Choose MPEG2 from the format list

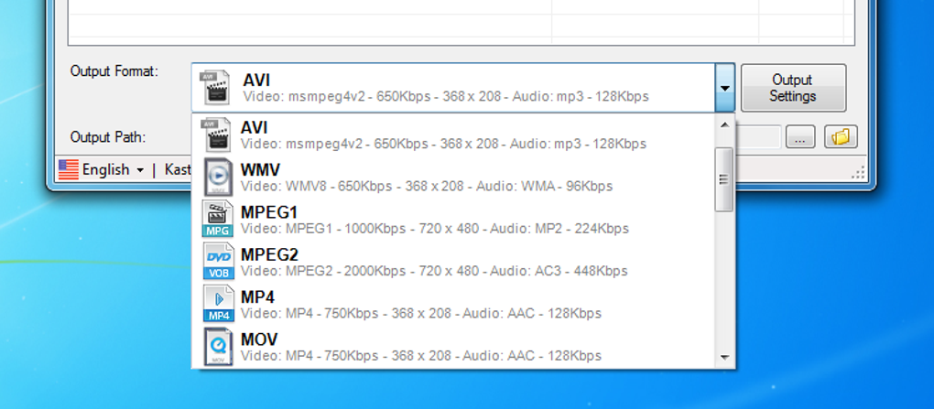[453, 262]
